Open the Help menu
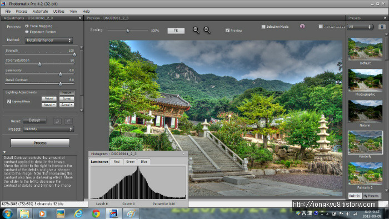The image size is (389, 219). pos(86,12)
